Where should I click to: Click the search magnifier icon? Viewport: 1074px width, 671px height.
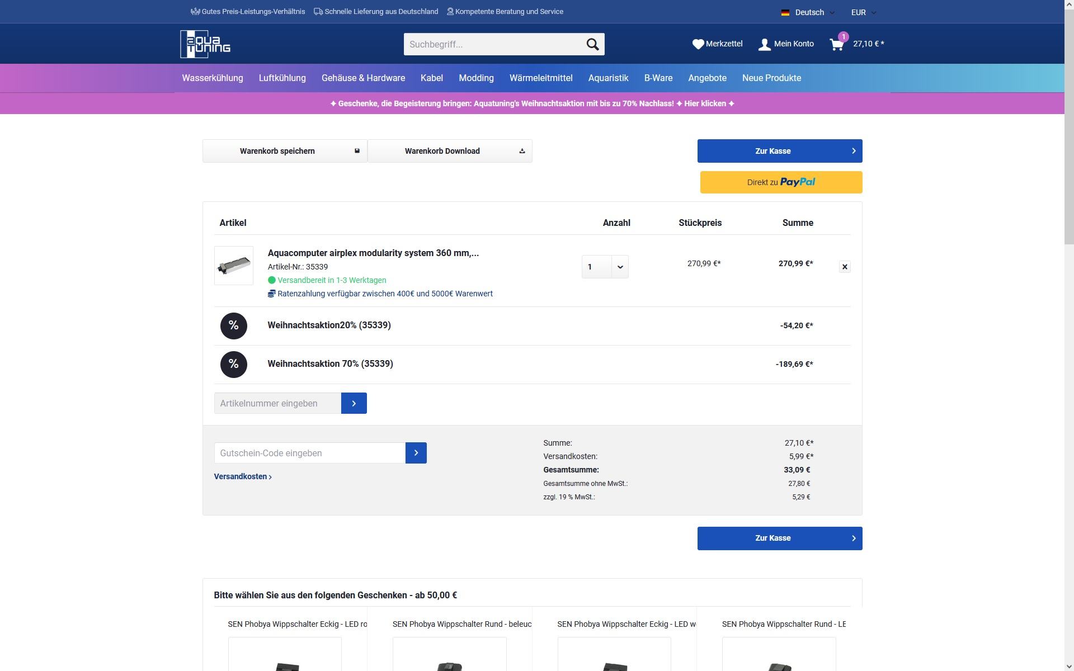[592, 44]
